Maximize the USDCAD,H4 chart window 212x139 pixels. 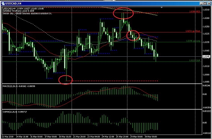[205, 4]
